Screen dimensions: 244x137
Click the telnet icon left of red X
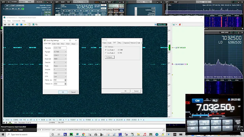click(174, 25)
